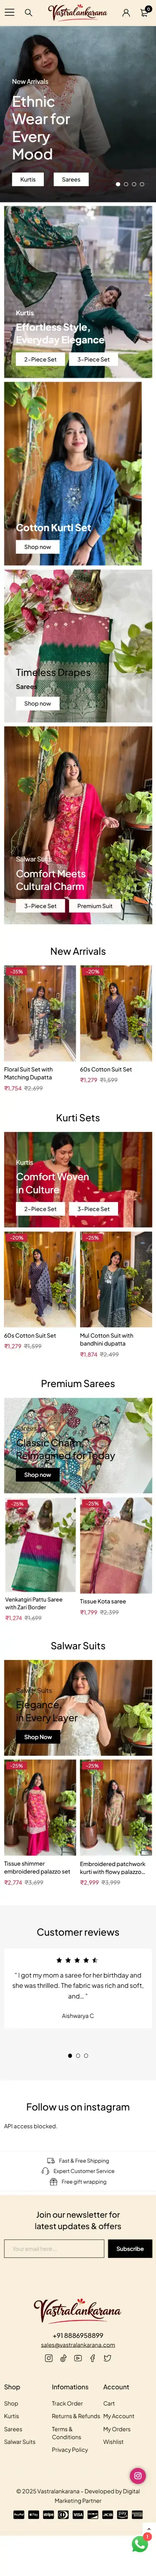This screenshot has width=156, height=2576.
Task: Click Shop now on Cotton Kurti Set
Action: 37,547
